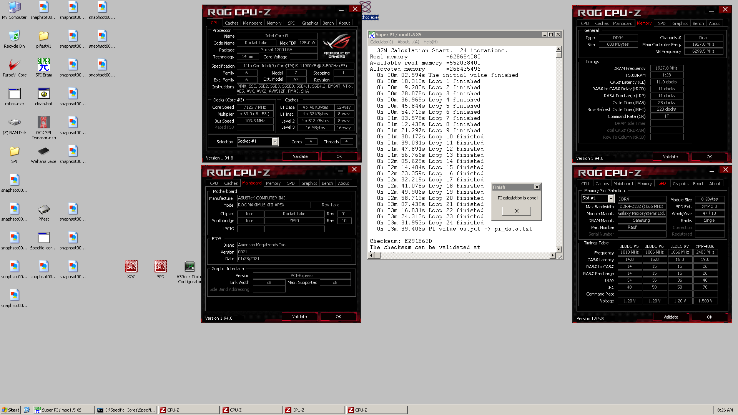The height and width of the screenshot is (415, 738).
Task: Open the Pifast desktop icon
Action: (x=43, y=212)
